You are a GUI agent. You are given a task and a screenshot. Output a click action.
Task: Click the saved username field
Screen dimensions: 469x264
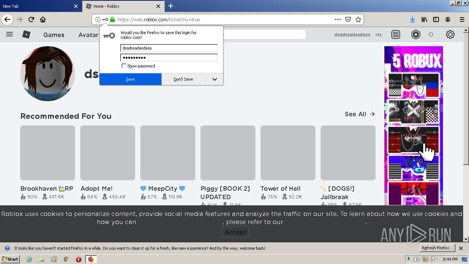tap(169, 48)
